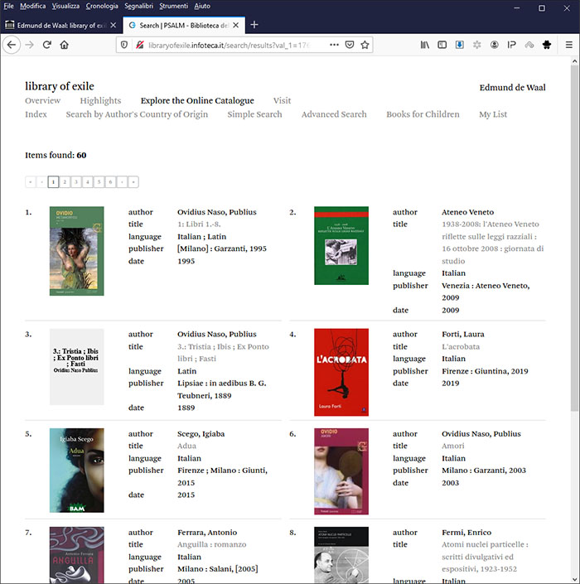Go to results page 6
Image resolution: width=580 pixels, height=584 pixels.
coord(110,182)
